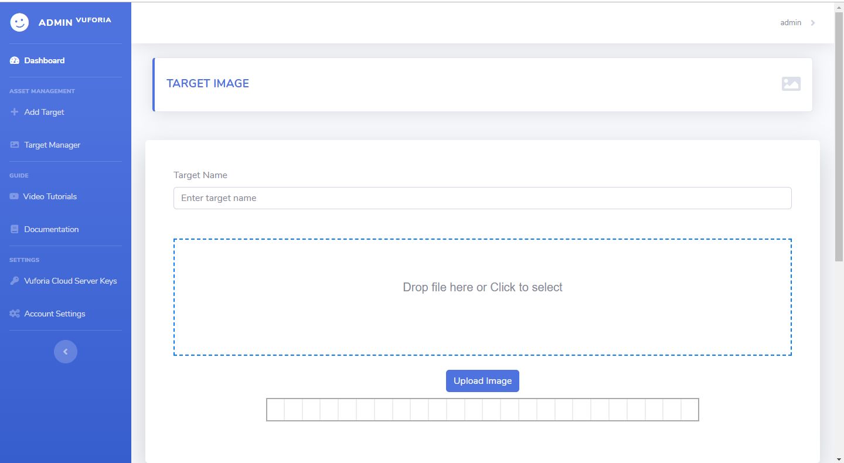The height and width of the screenshot is (463, 844).
Task: Click the Documentation book icon
Action: (15, 229)
